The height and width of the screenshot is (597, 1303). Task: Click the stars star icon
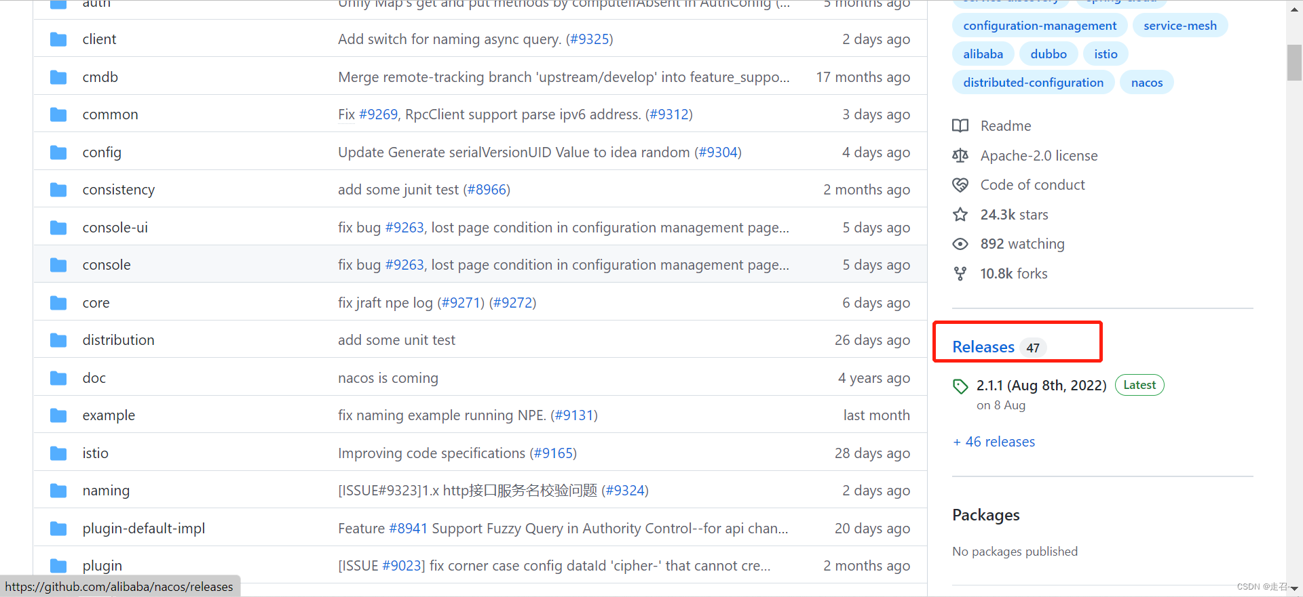pos(960,215)
